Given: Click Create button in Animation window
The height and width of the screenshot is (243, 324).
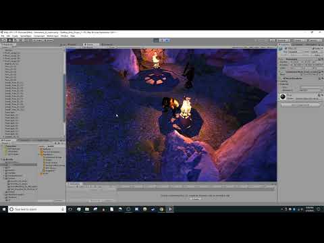Looking at the screenshot, I should pyautogui.click(x=195, y=199).
